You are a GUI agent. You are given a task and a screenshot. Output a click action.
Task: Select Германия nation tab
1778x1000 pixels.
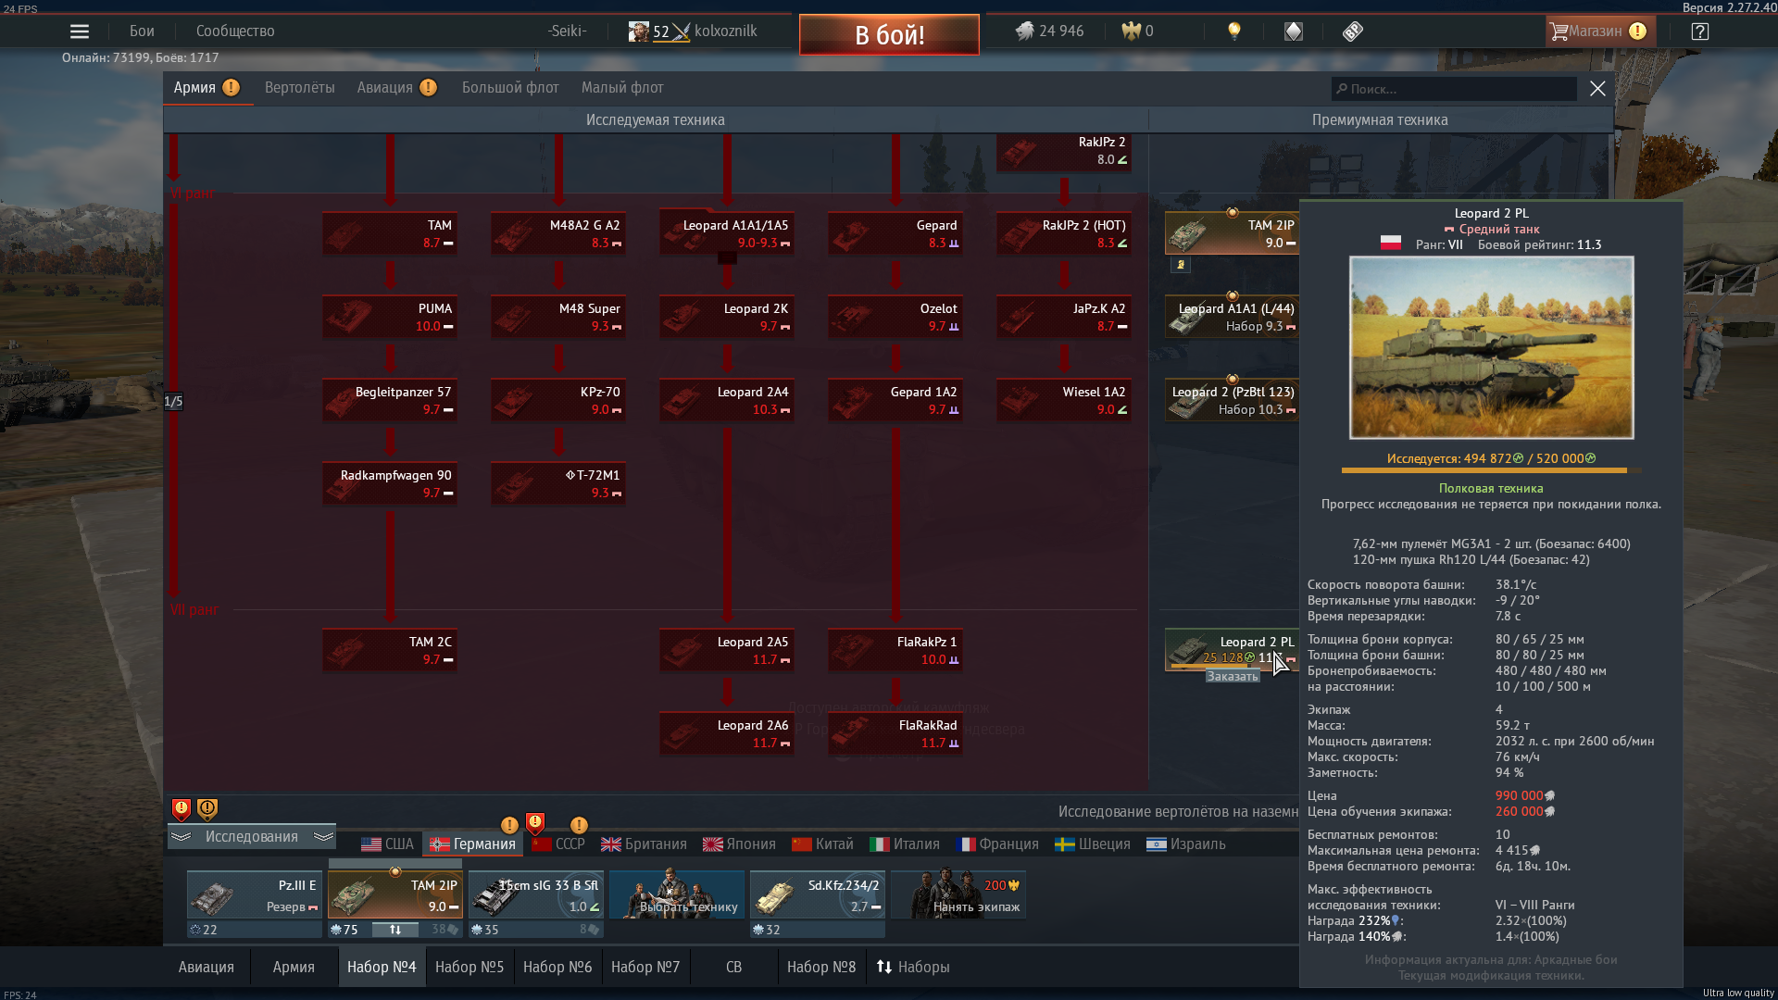pyautogui.click(x=472, y=844)
